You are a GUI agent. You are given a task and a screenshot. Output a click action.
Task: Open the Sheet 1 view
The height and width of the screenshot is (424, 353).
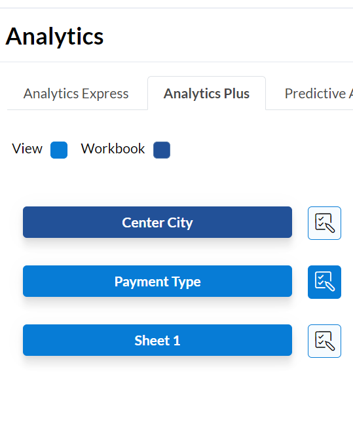[157, 340]
